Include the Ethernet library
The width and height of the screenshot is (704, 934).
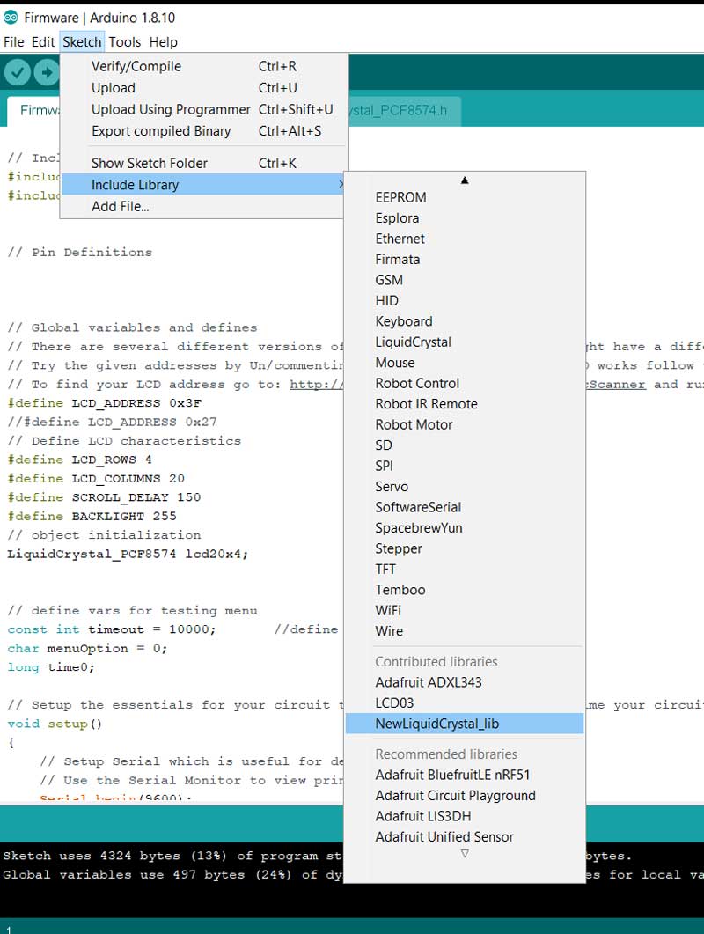465,239
